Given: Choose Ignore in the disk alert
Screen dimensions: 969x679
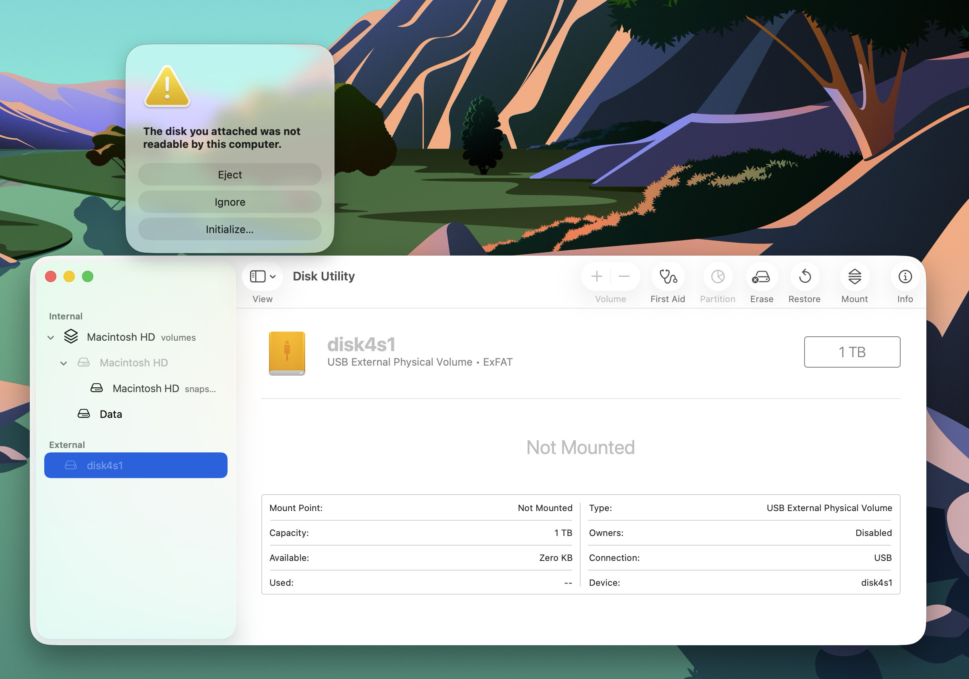Looking at the screenshot, I should tap(230, 202).
